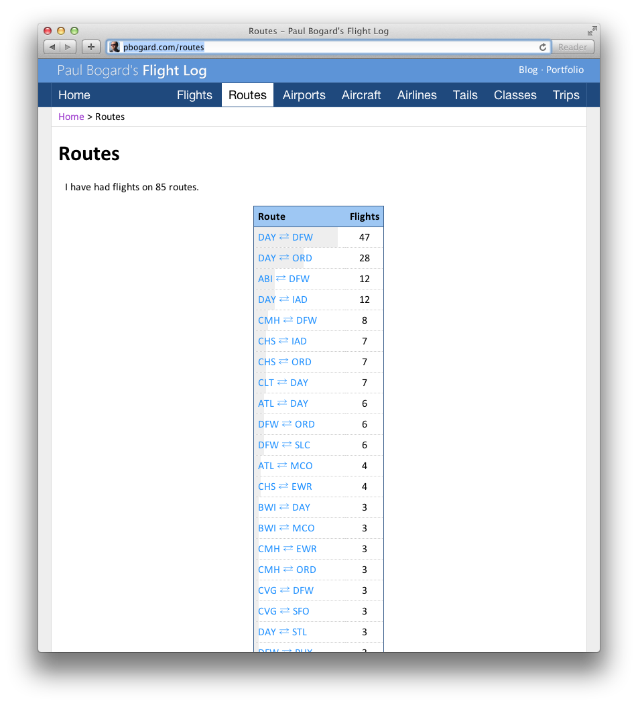Click Home in the breadcrumb trail
The height and width of the screenshot is (705, 638).
coord(71,117)
